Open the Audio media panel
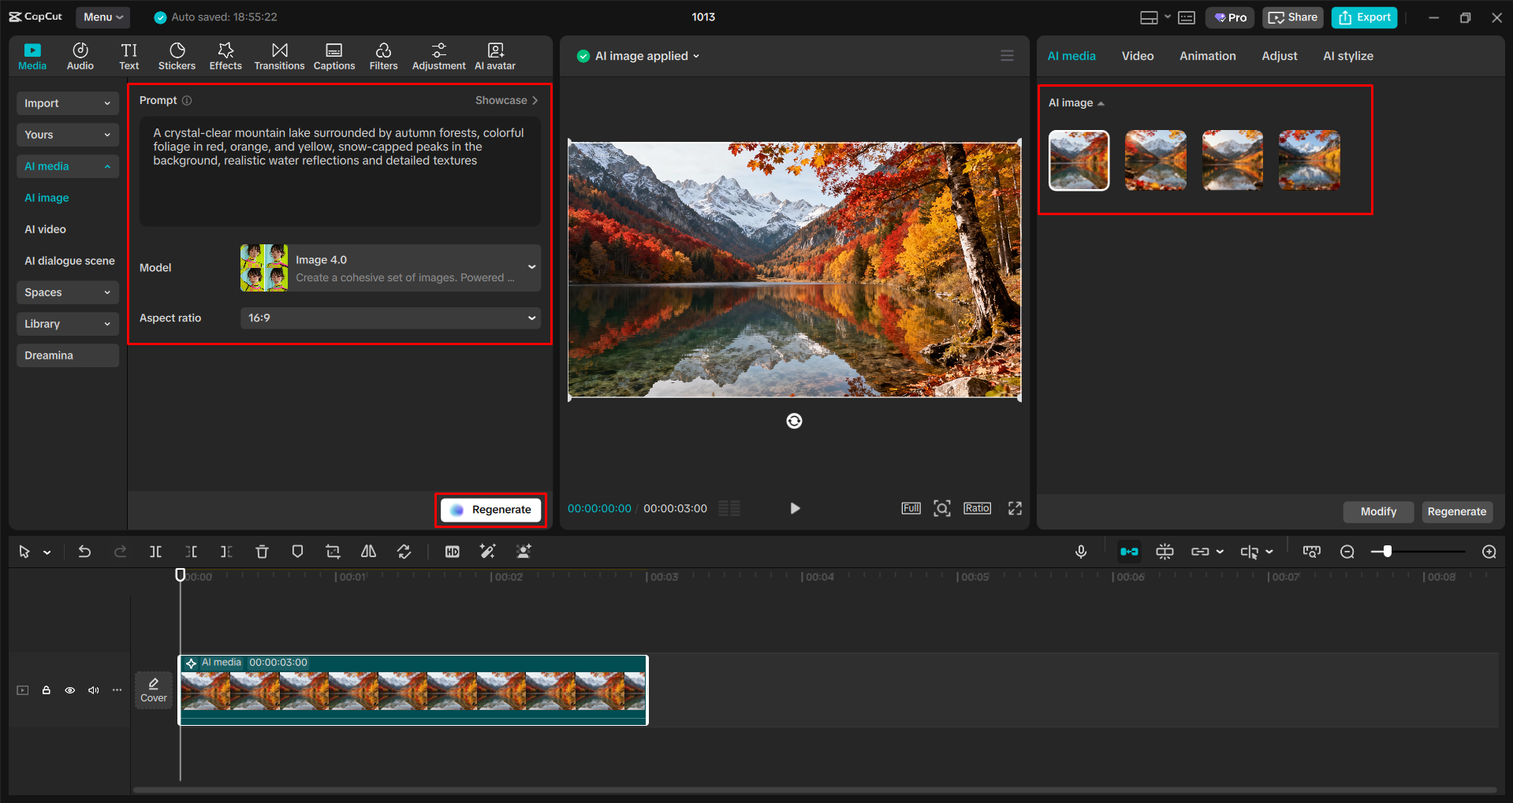Image resolution: width=1513 pixels, height=803 pixels. (x=80, y=55)
